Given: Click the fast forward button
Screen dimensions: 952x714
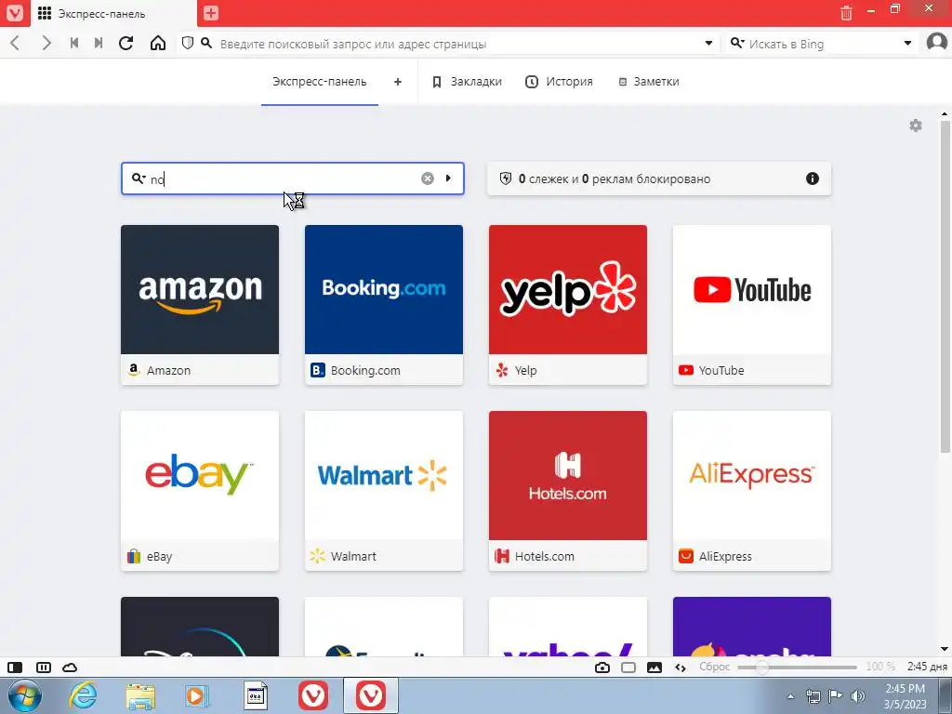Looking at the screenshot, I should tap(99, 43).
